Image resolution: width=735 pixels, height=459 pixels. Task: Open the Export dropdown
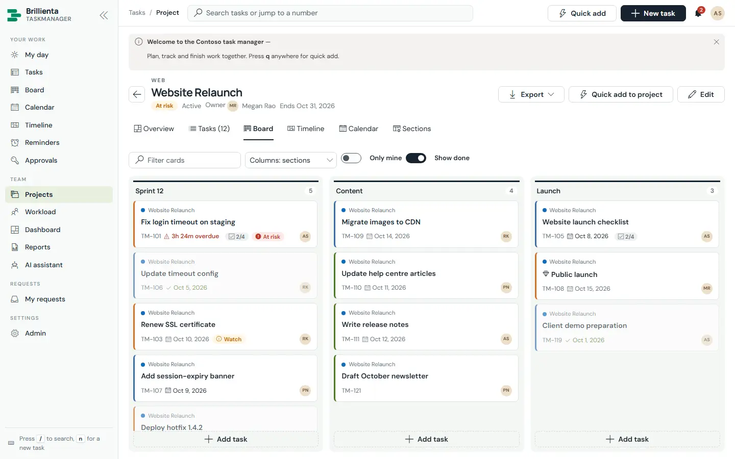531,94
